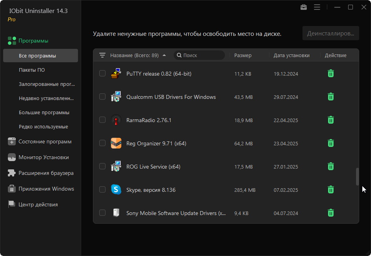Click the filter list icon beside Название
The image size is (371, 256).
[x=102, y=56]
